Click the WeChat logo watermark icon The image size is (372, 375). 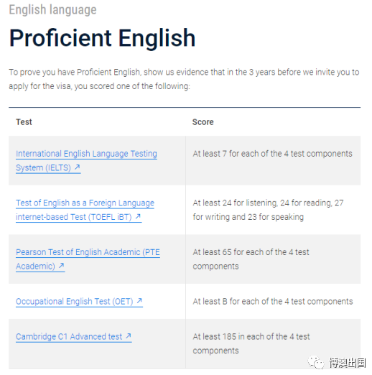pos(316,363)
